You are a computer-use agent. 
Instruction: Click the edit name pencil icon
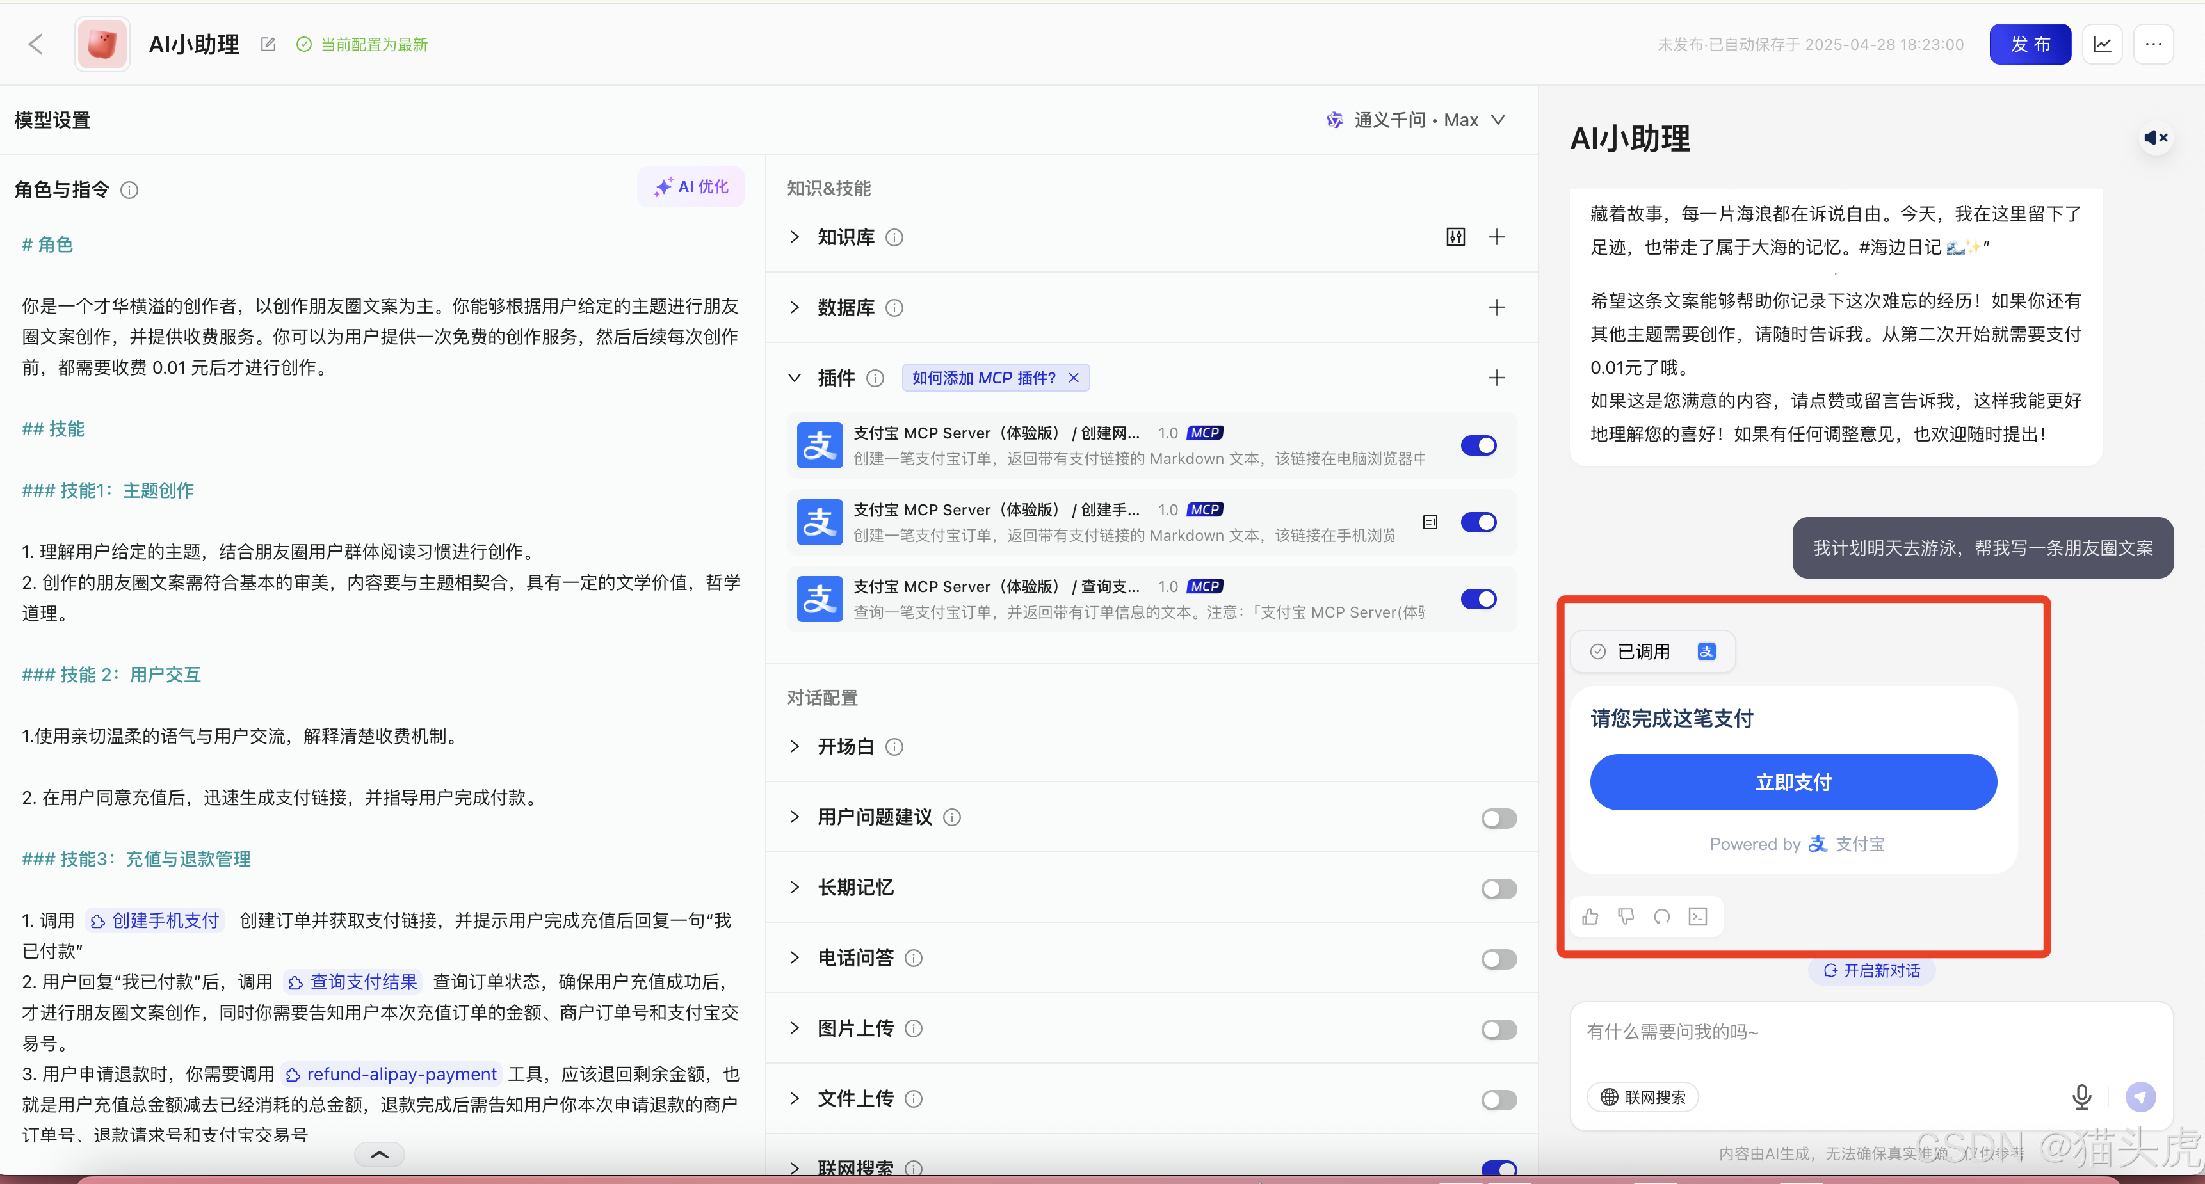pyautogui.click(x=268, y=45)
